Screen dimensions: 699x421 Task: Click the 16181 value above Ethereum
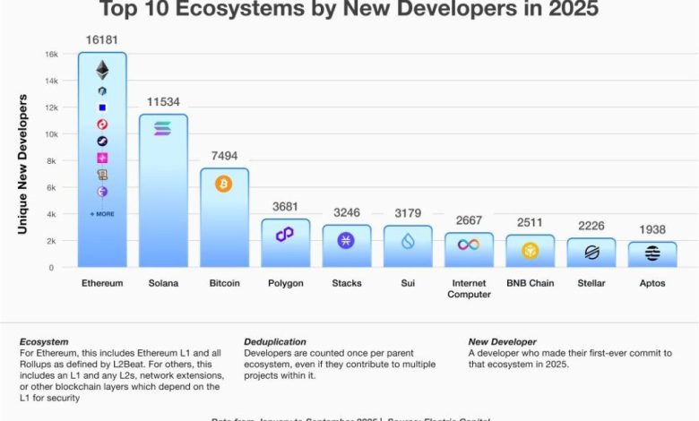click(102, 40)
